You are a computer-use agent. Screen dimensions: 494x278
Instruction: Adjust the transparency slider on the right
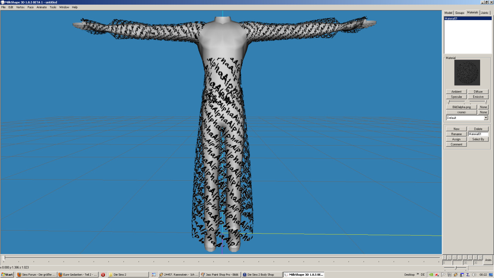[478, 102]
